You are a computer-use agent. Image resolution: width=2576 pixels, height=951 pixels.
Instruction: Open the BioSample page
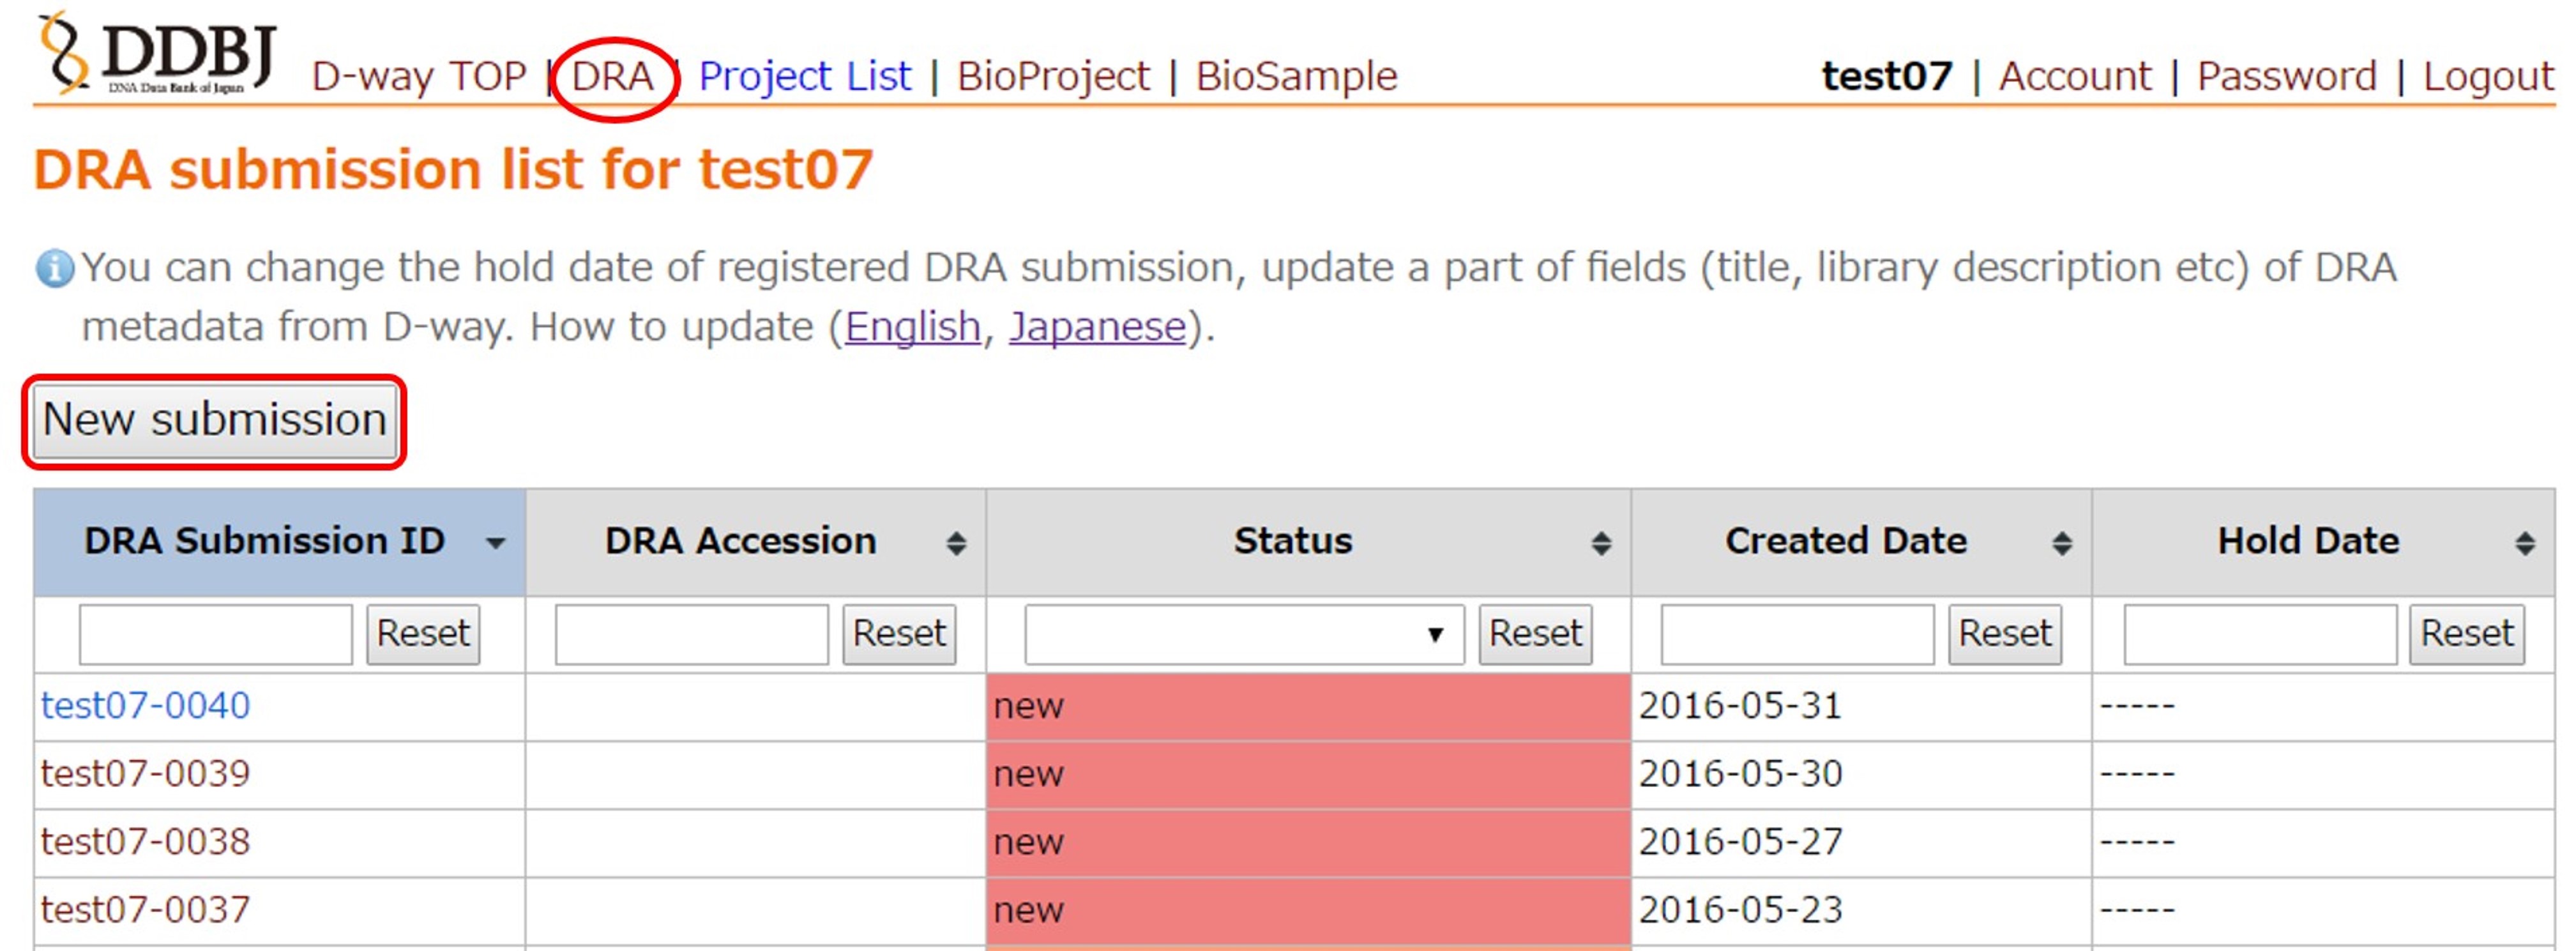click(1296, 77)
